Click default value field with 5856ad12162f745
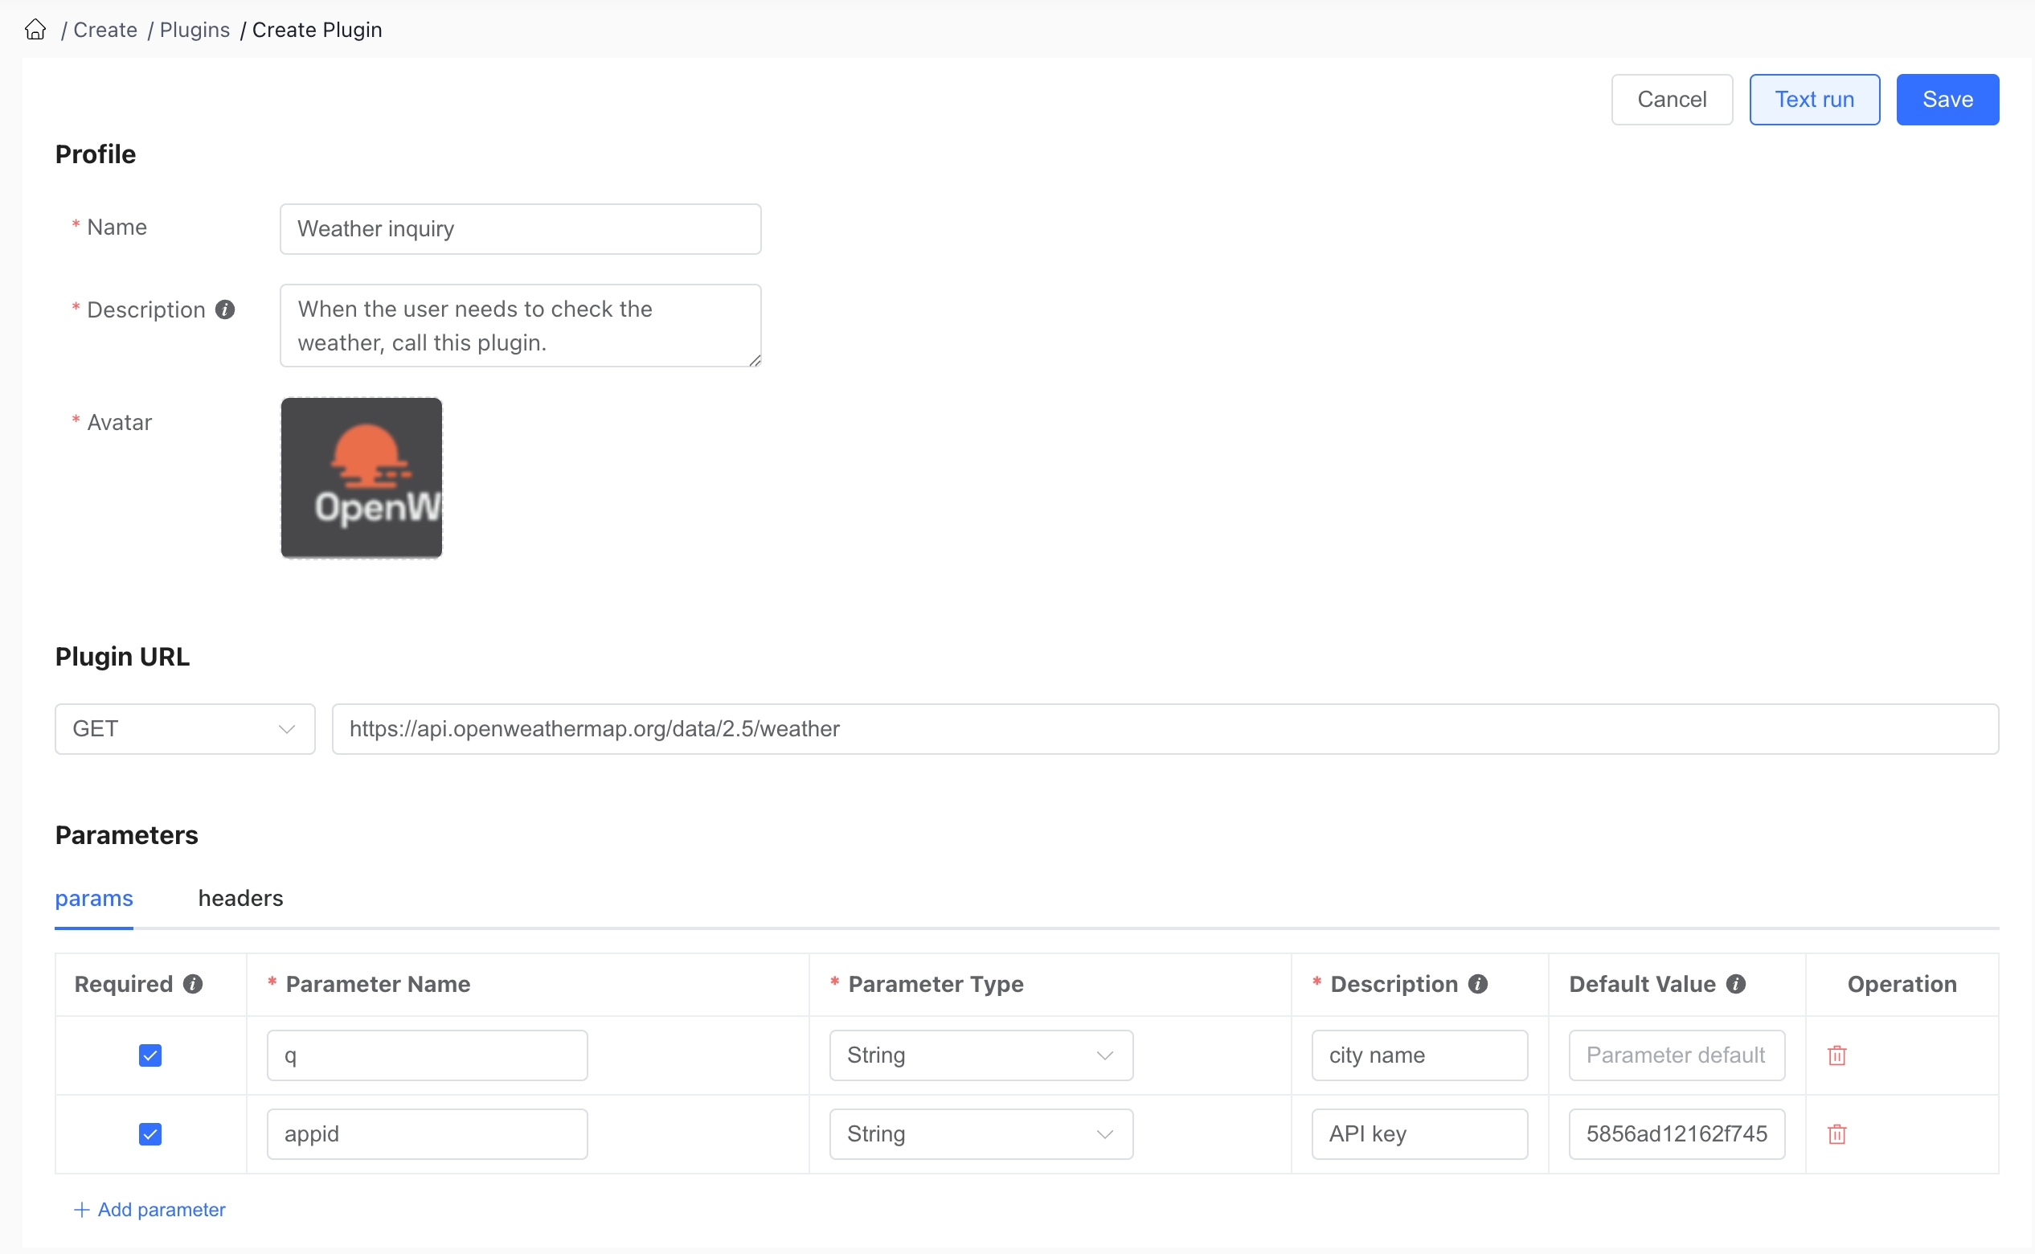2035x1254 pixels. pos(1677,1133)
